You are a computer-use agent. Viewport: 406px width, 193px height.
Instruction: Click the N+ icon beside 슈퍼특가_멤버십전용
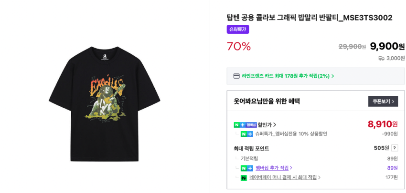click(247, 134)
